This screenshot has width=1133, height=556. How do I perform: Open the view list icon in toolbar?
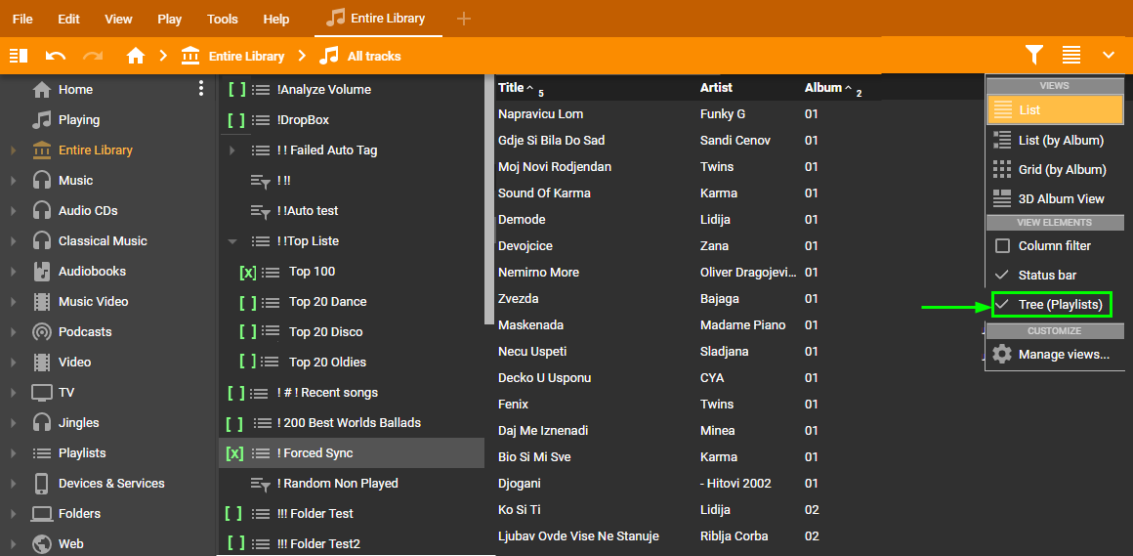(x=1071, y=56)
